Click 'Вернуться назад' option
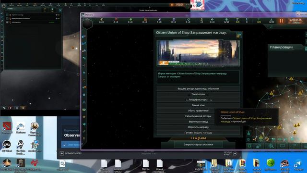 coord(198,122)
